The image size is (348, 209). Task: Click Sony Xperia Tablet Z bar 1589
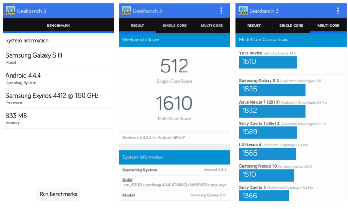[268, 132]
